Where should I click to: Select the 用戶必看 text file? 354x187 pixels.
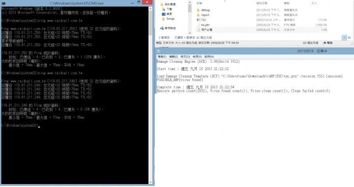(x=206, y=30)
